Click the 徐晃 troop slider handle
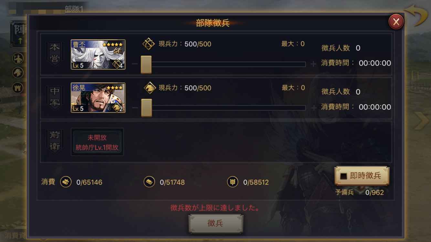Screen dimensions: 431x242 146,108
